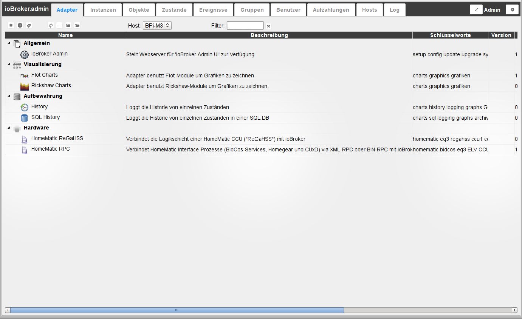522x319 pixels.
Task: Click the Beschreibung column header
Action: (269, 35)
